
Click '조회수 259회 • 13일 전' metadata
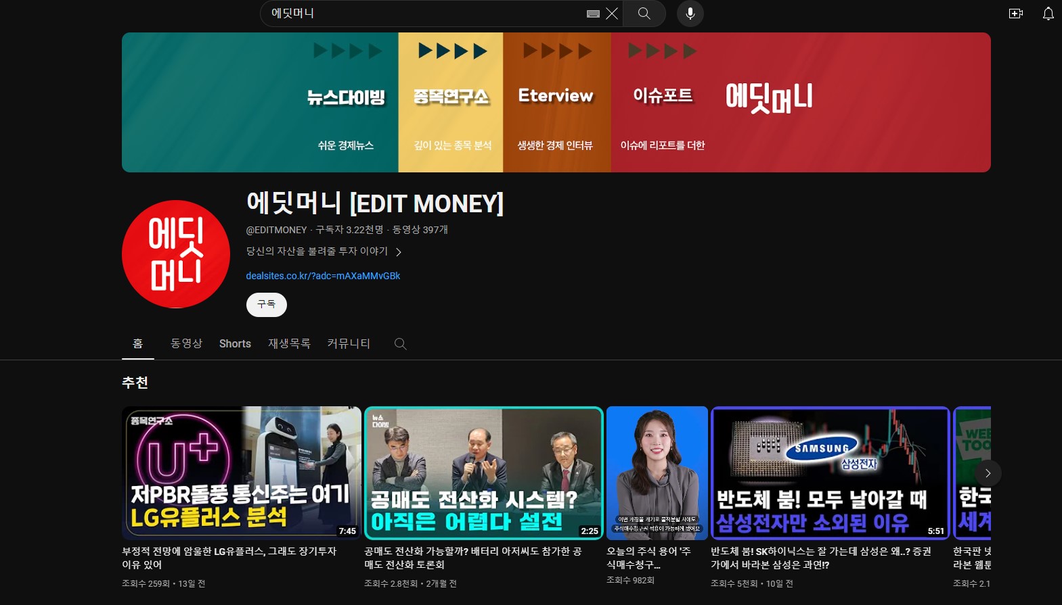tap(164, 583)
